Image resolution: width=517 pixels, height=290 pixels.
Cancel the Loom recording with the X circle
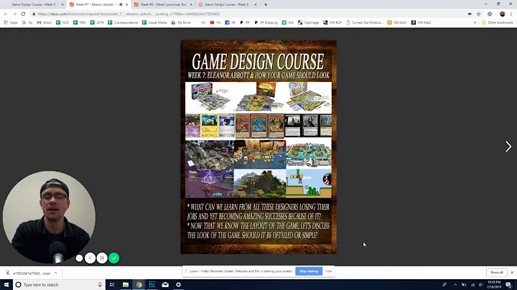pyautogui.click(x=90, y=258)
